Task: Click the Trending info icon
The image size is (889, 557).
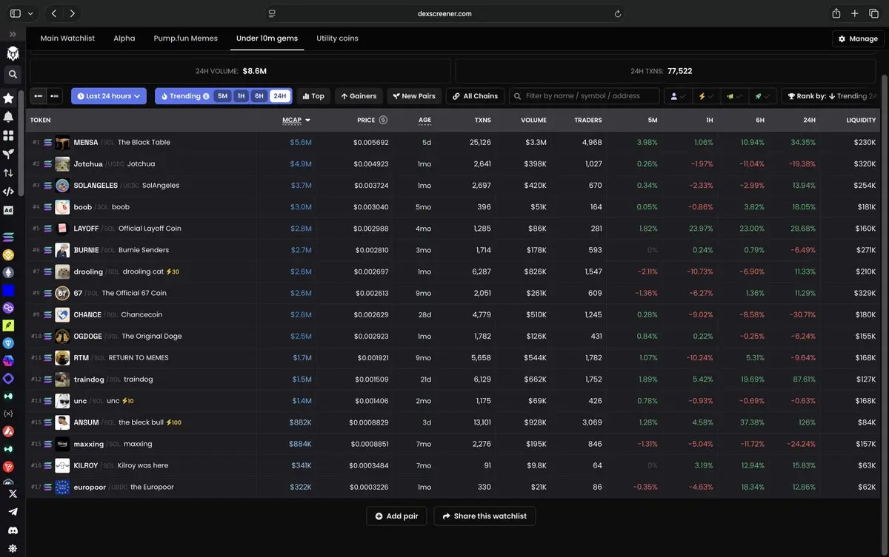Action: pos(206,96)
